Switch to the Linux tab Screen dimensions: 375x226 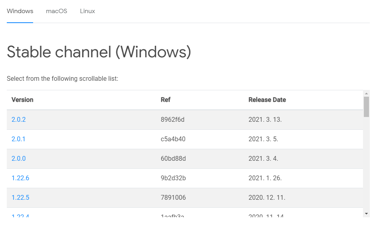coord(87,11)
